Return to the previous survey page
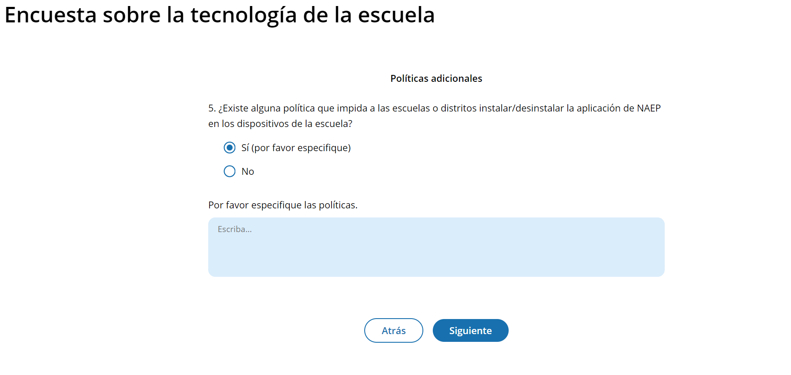 tap(393, 330)
